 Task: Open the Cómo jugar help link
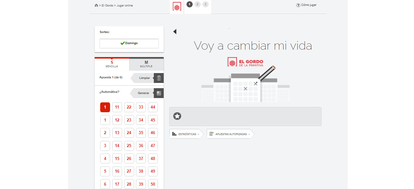(306, 5)
